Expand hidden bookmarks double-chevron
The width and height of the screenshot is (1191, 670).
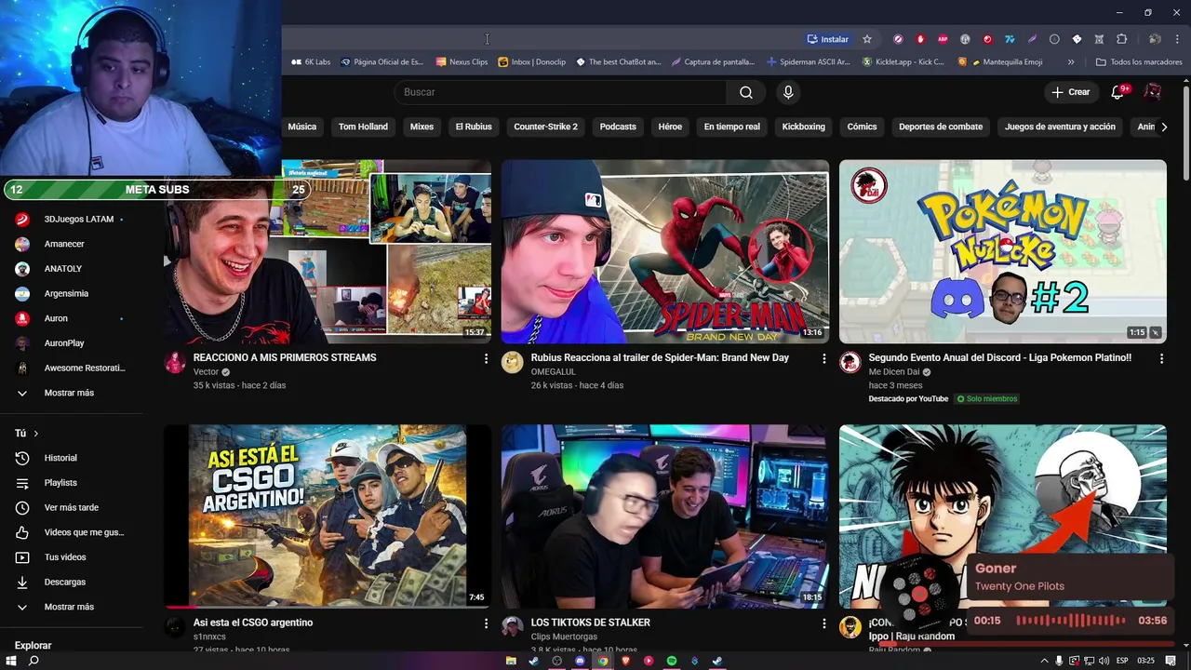pos(1071,62)
